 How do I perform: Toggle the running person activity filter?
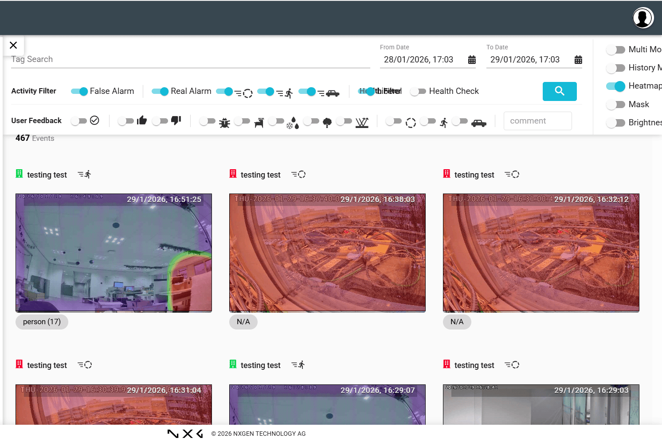tap(266, 92)
